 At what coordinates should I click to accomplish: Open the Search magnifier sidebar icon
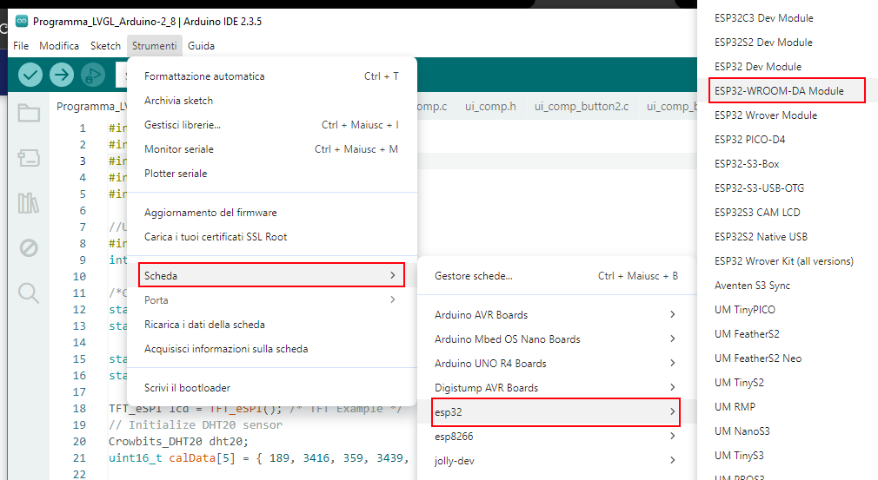(29, 293)
